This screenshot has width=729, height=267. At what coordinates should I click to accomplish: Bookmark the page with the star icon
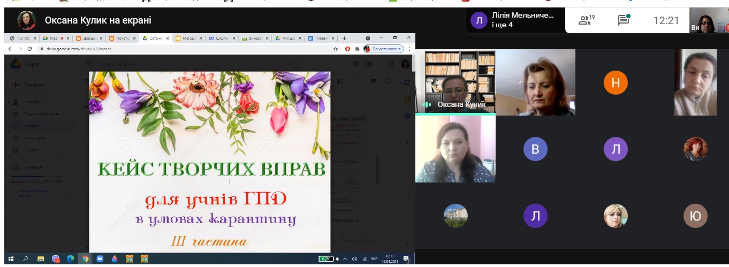pyautogui.click(x=336, y=49)
